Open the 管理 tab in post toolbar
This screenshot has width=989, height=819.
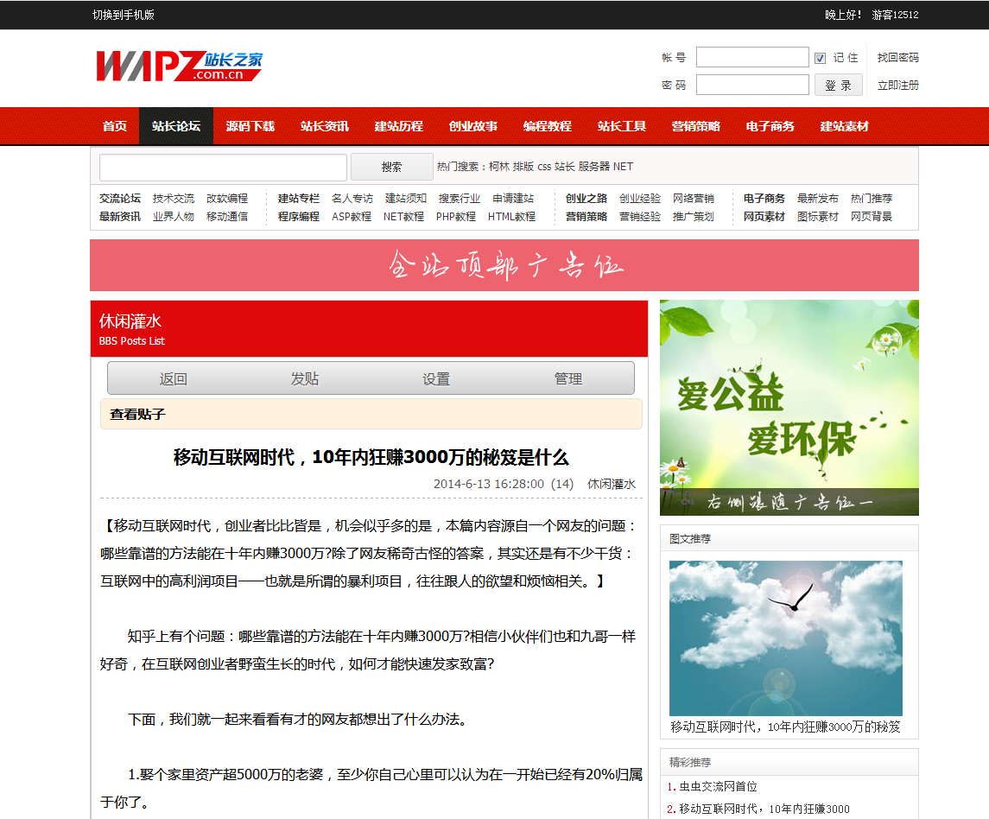[x=567, y=378]
